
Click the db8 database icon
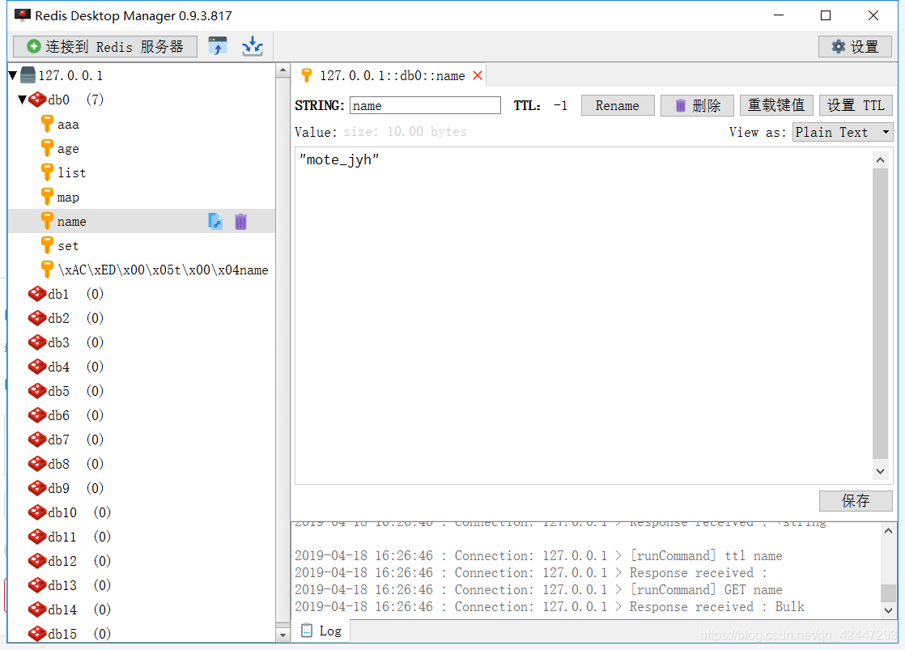point(37,464)
